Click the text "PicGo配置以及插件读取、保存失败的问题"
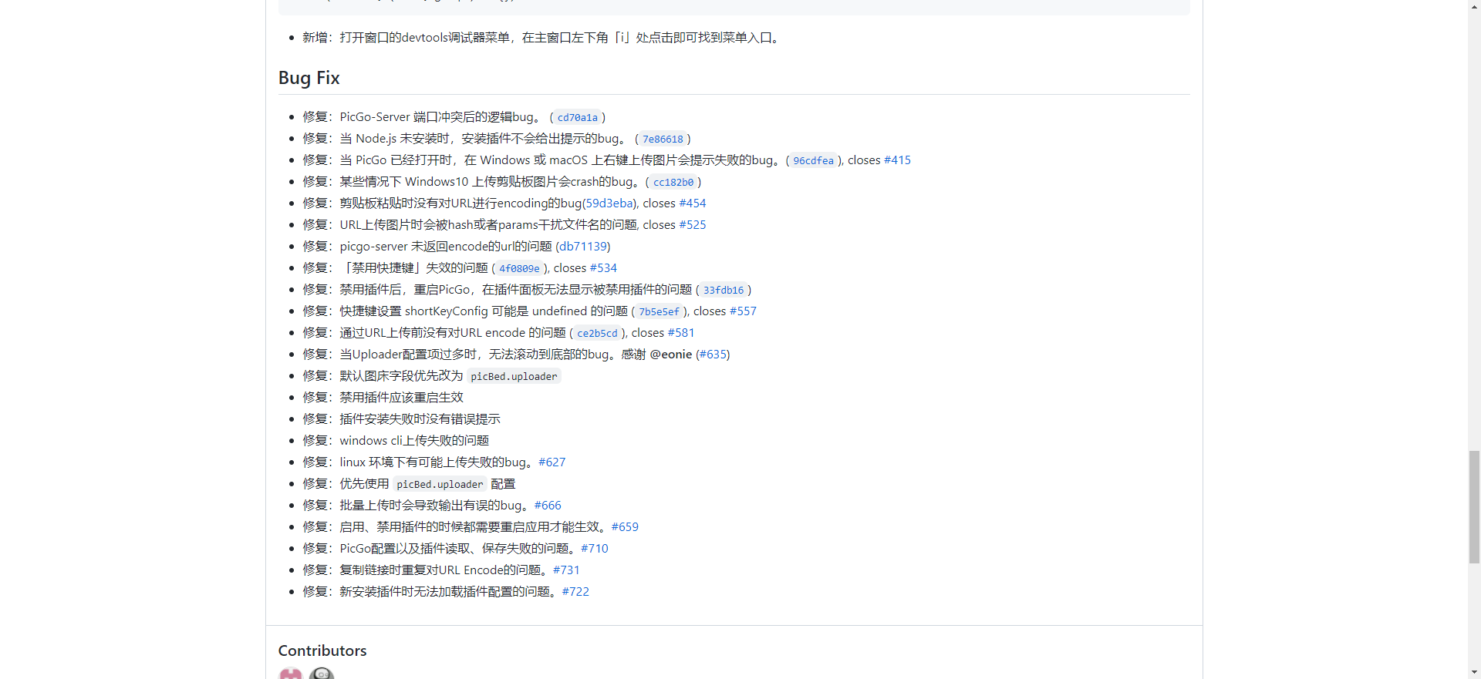This screenshot has width=1481, height=679. tap(454, 549)
